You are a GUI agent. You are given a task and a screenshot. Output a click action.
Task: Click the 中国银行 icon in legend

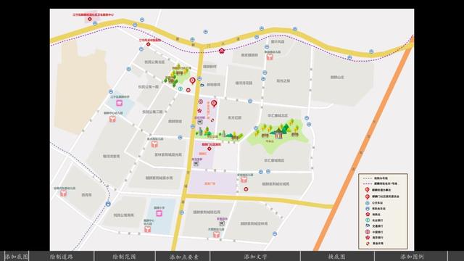click(368, 232)
